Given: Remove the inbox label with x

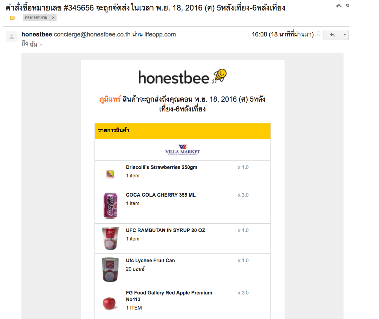Looking at the screenshot, I should pos(53,17).
